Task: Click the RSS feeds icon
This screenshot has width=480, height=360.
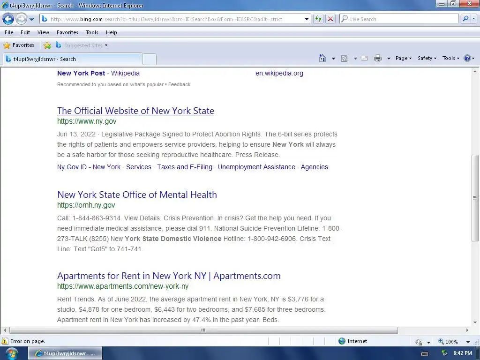Action: click(344, 59)
